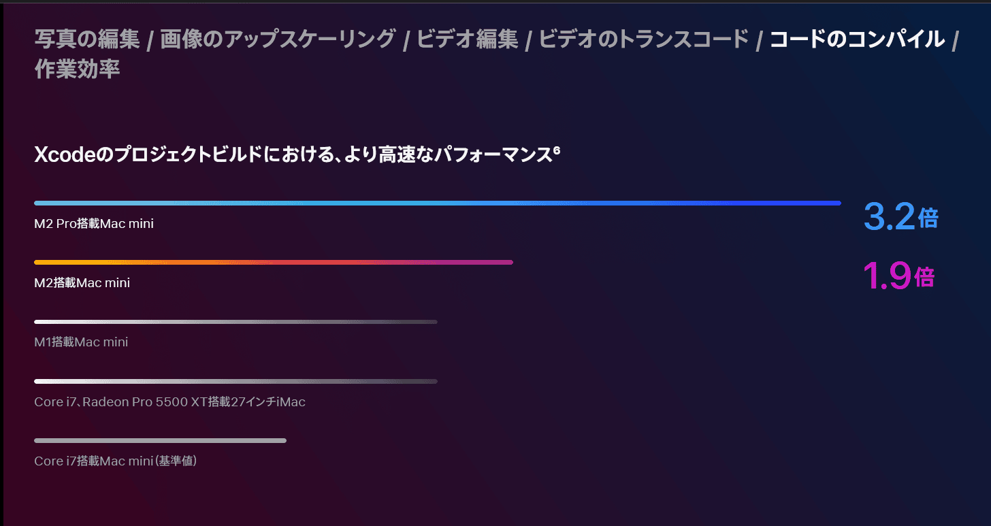
Task: Show the ビデオのトランスコード comparison
Action: click(x=644, y=39)
